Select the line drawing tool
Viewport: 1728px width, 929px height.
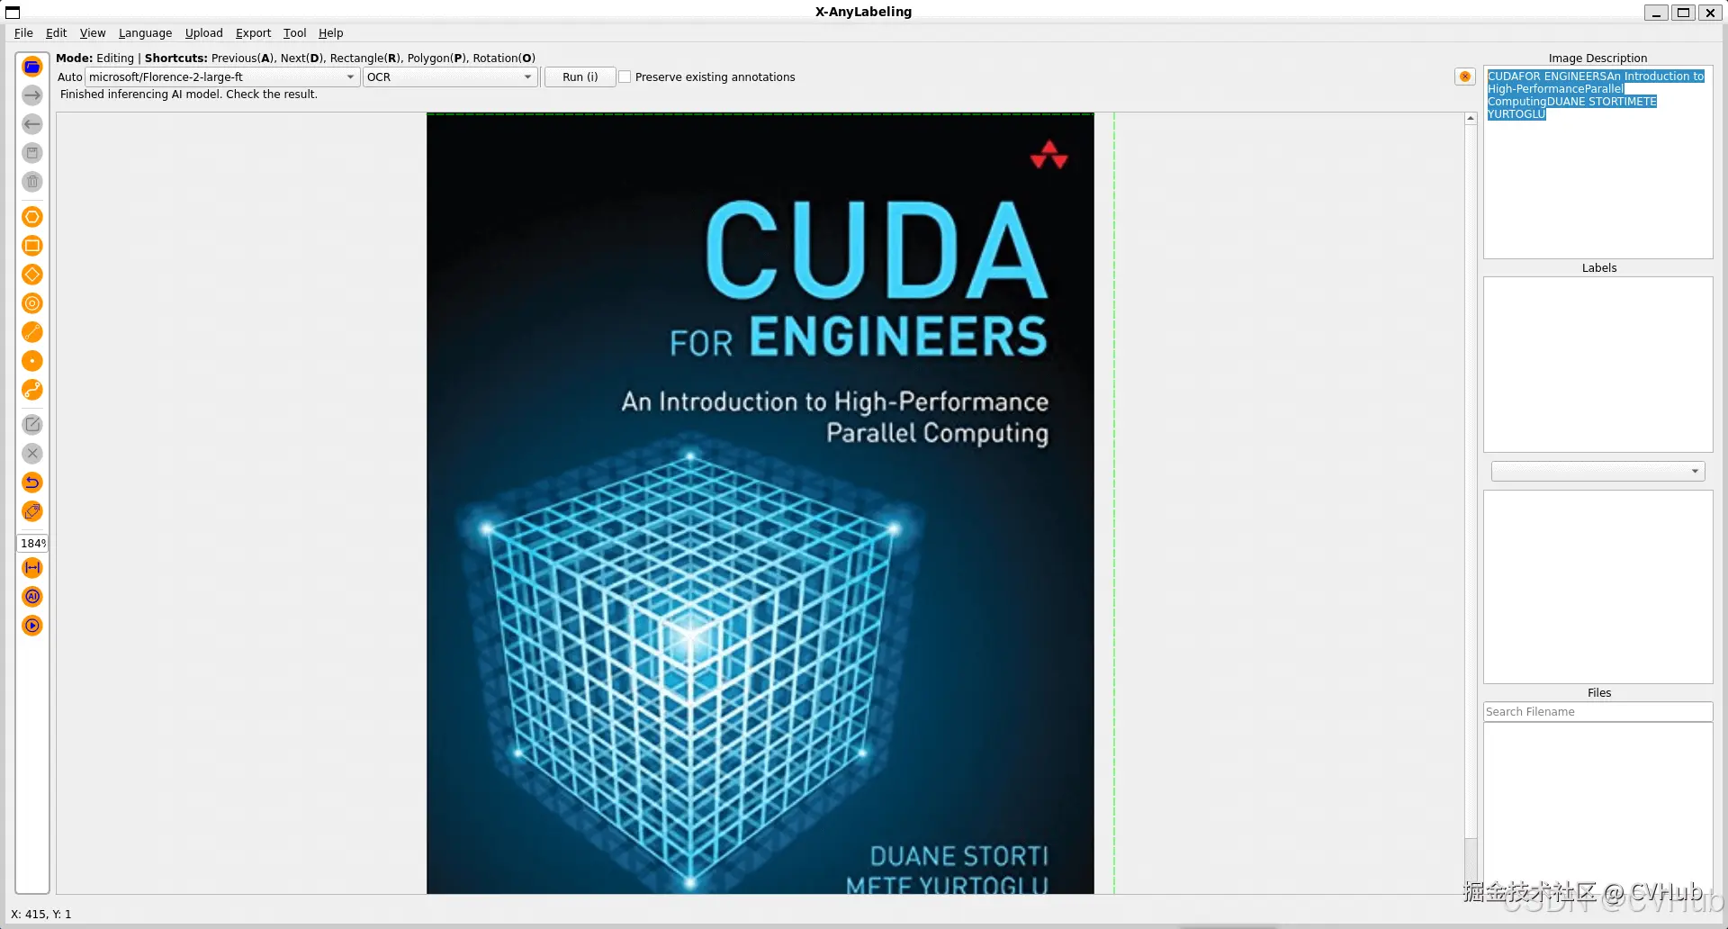coord(32,332)
